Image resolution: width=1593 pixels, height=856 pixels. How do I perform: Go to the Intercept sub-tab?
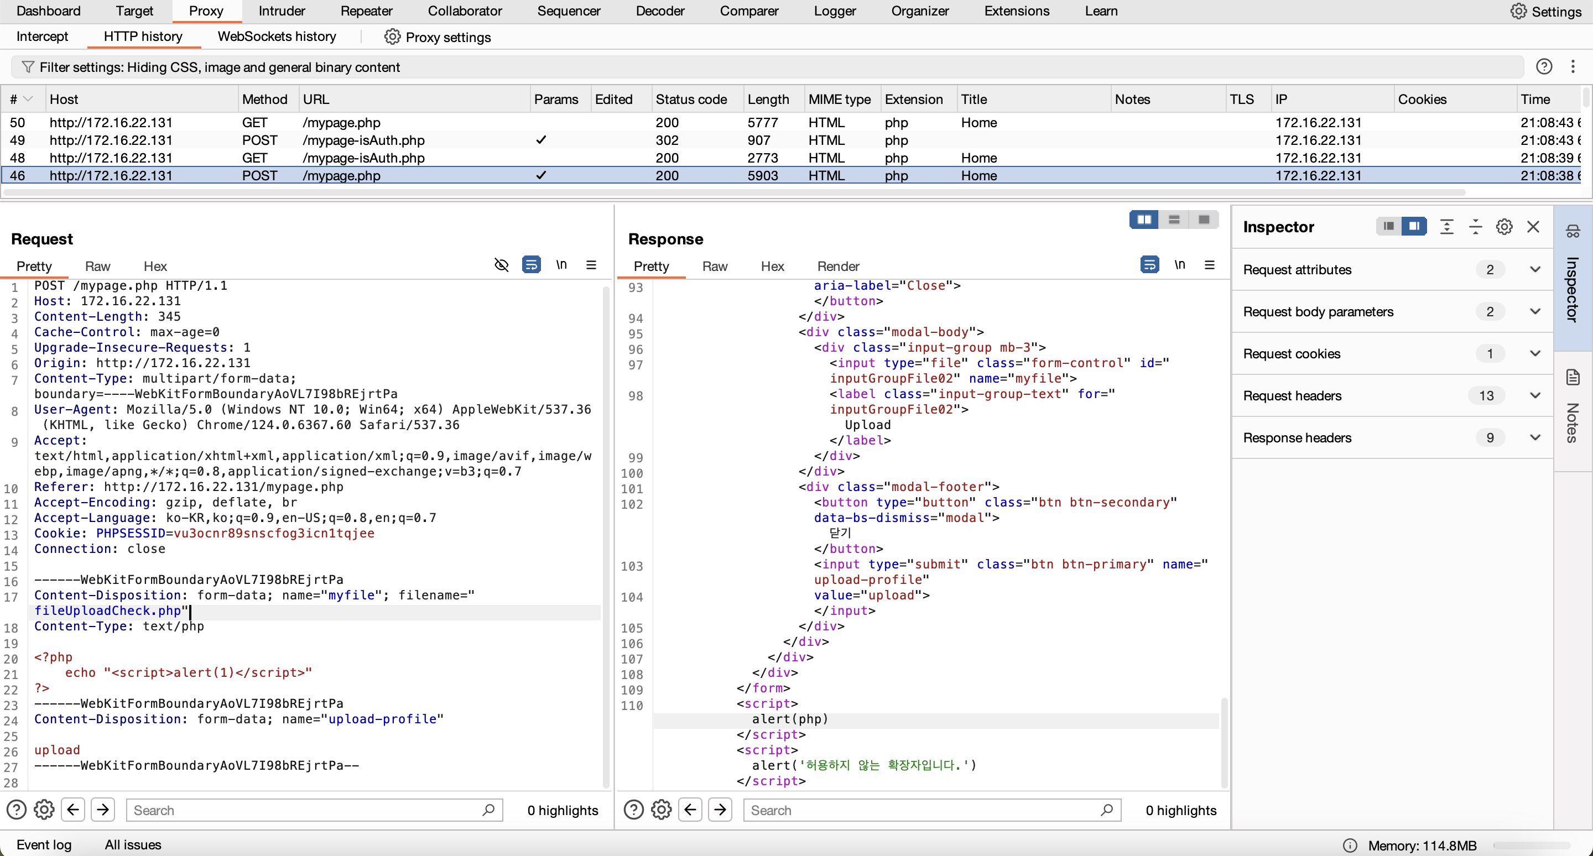(42, 36)
